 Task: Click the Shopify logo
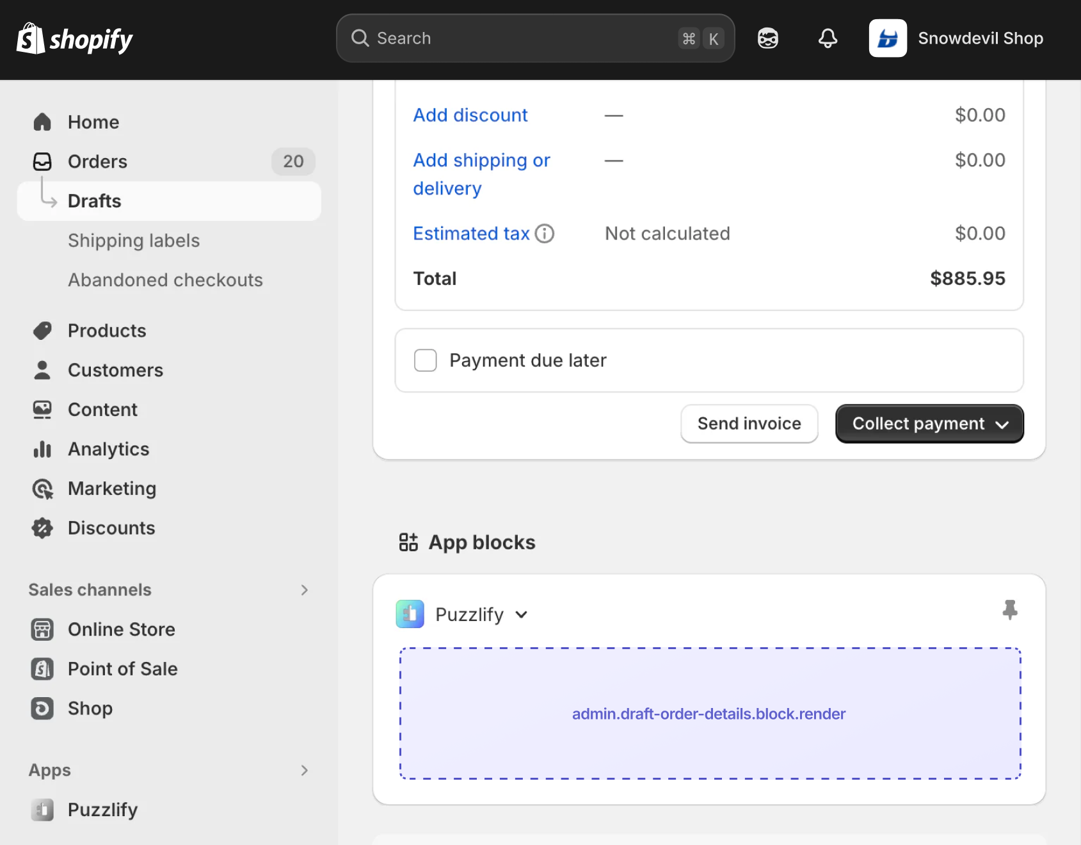[74, 39]
